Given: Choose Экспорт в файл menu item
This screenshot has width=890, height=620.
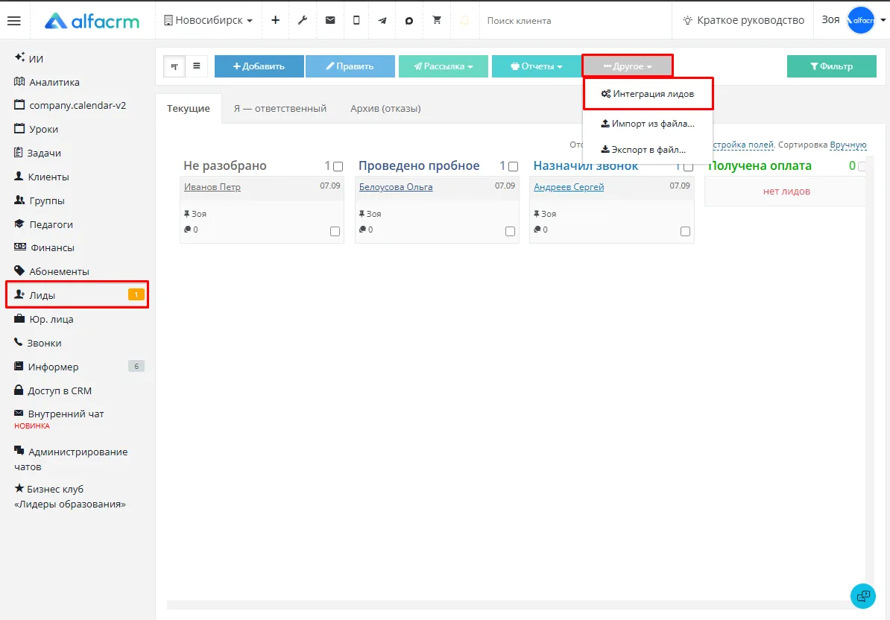Looking at the screenshot, I should [x=648, y=150].
